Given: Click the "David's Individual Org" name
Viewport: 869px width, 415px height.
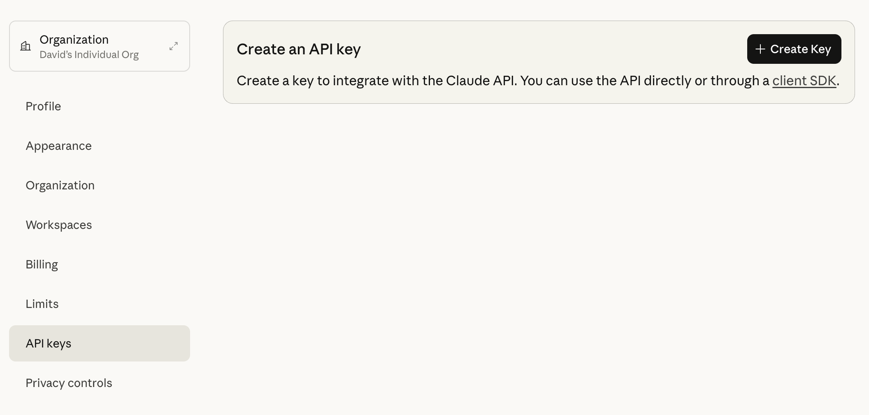Looking at the screenshot, I should coord(89,55).
